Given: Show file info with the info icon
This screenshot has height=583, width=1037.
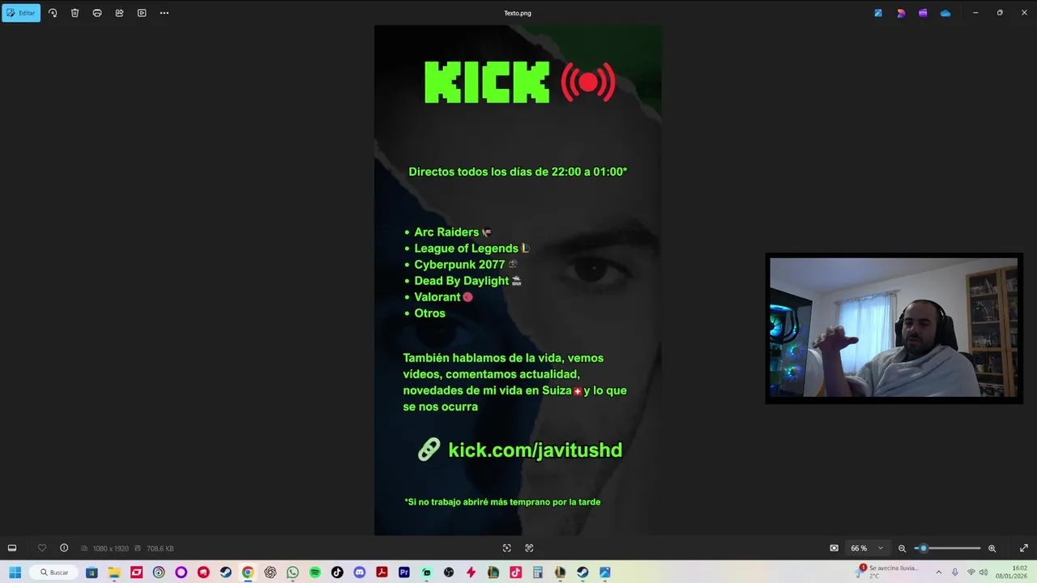Looking at the screenshot, I should coord(64,548).
